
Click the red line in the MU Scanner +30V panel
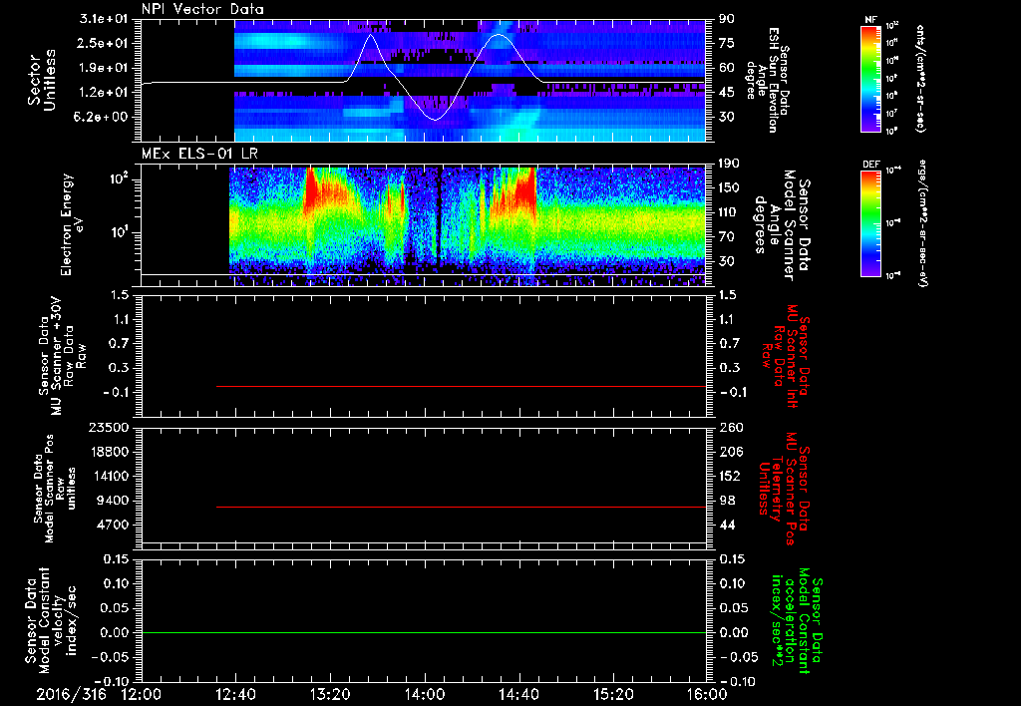click(461, 386)
